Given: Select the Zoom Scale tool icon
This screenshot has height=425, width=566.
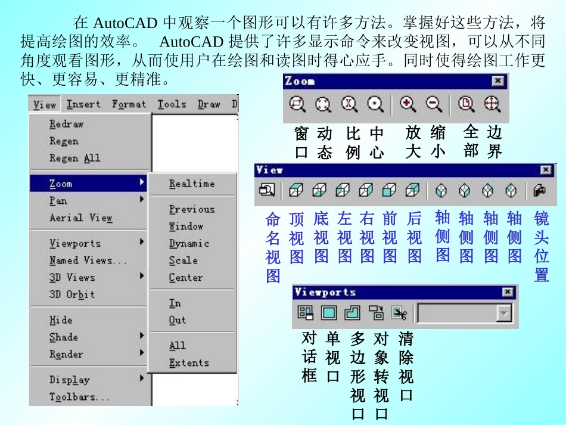Looking at the screenshot, I should click(349, 104).
